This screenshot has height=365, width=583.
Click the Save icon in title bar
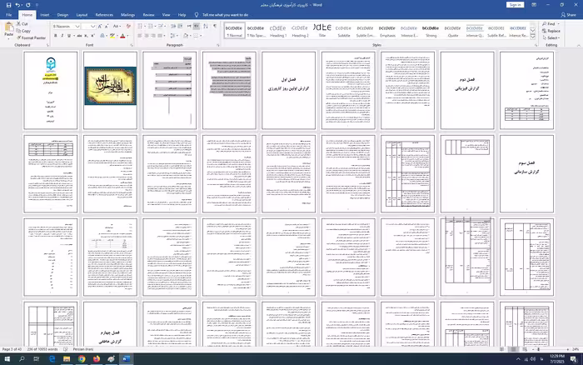click(x=8, y=5)
